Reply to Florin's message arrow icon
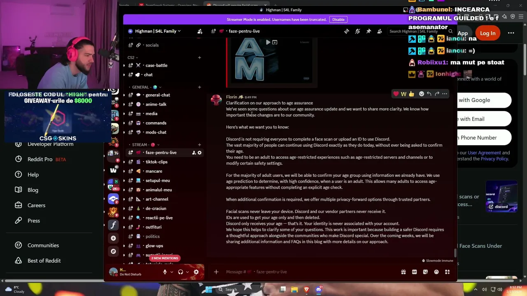The height and width of the screenshot is (296, 527). pyautogui.click(x=429, y=94)
